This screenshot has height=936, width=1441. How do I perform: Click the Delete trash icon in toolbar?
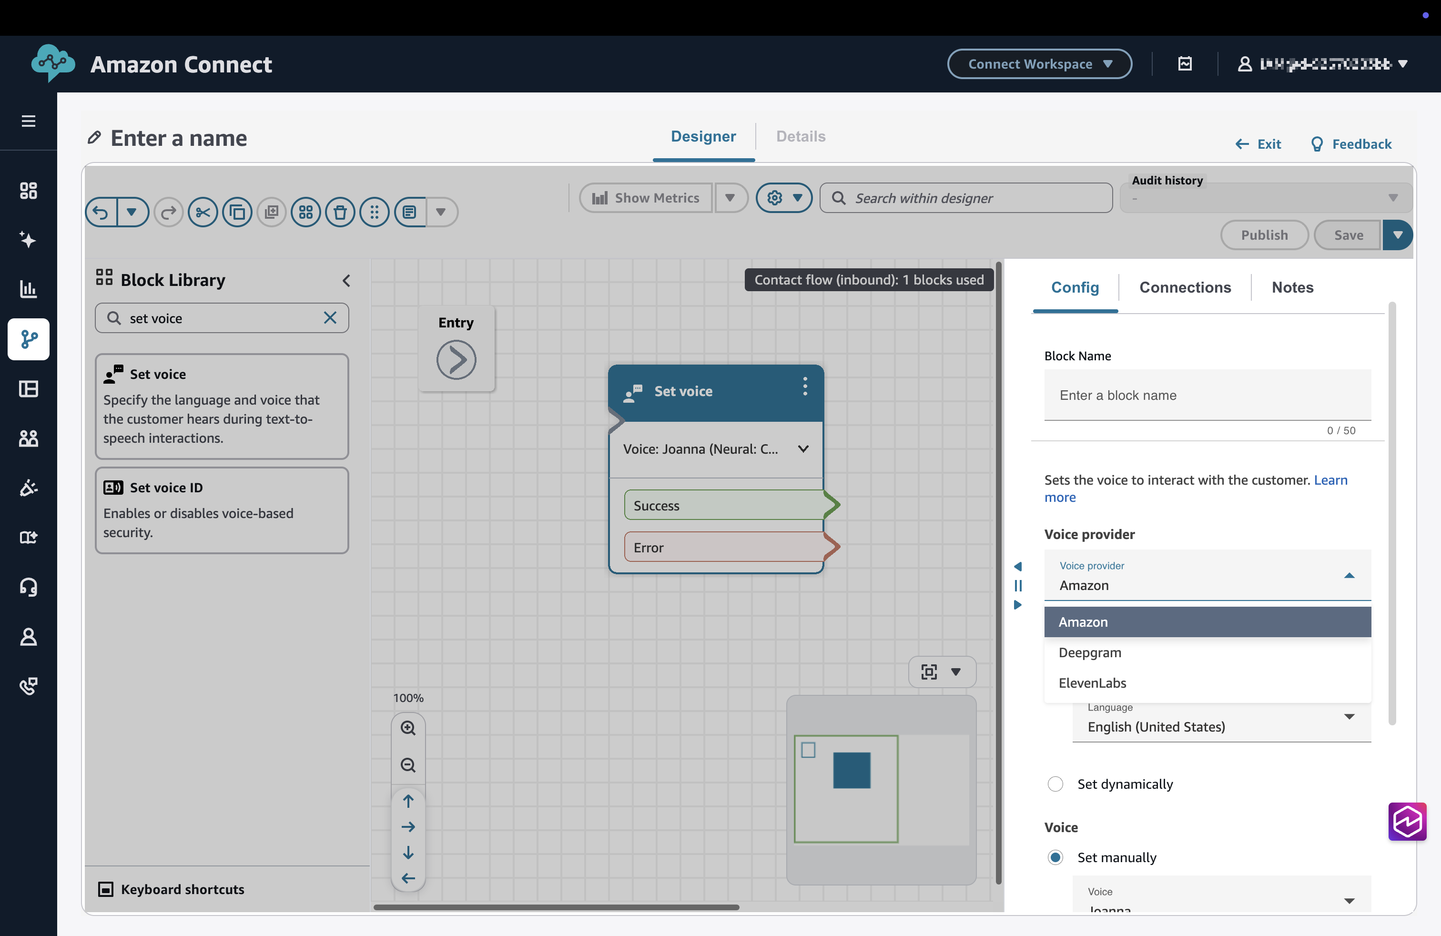(340, 212)
